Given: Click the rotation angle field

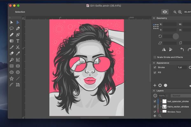Looking at the screenshot, I should click(x=168, y=36).
